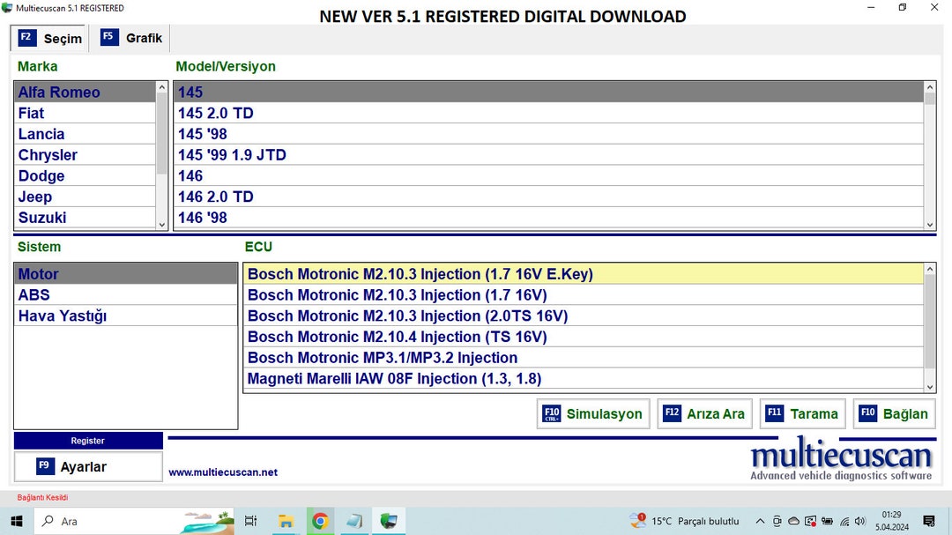The height and width of the screenshot is (535, 952).
Task: Open F10 Simulasyon mode
Action: 592,413
